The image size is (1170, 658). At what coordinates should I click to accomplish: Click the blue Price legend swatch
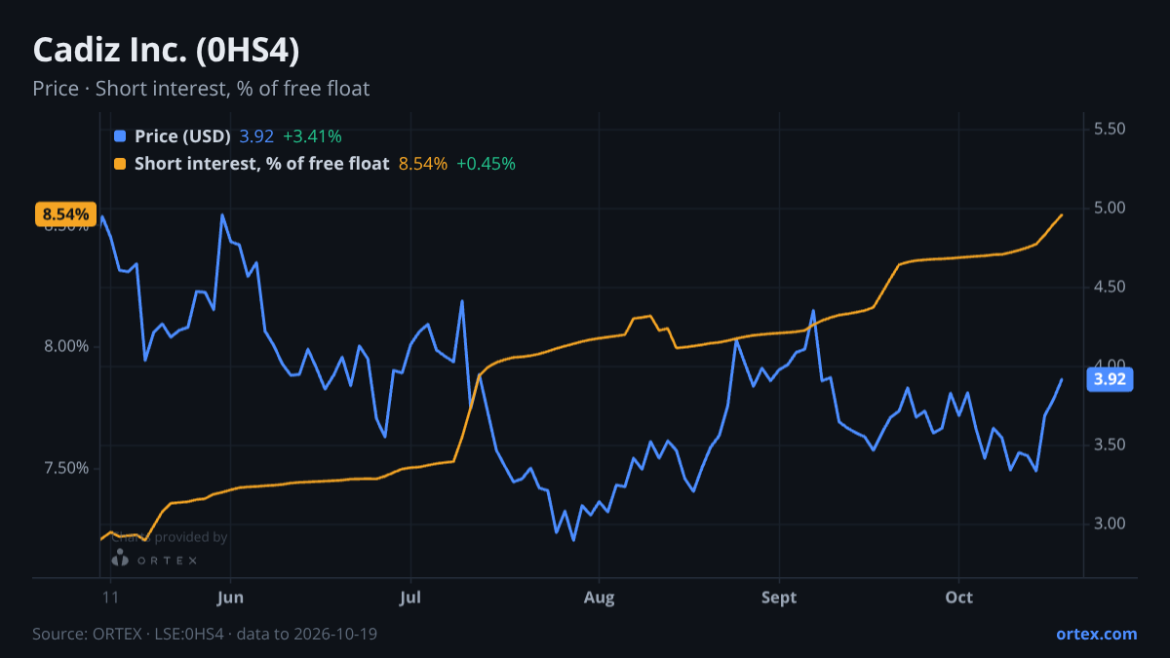[x=120, y=136]
